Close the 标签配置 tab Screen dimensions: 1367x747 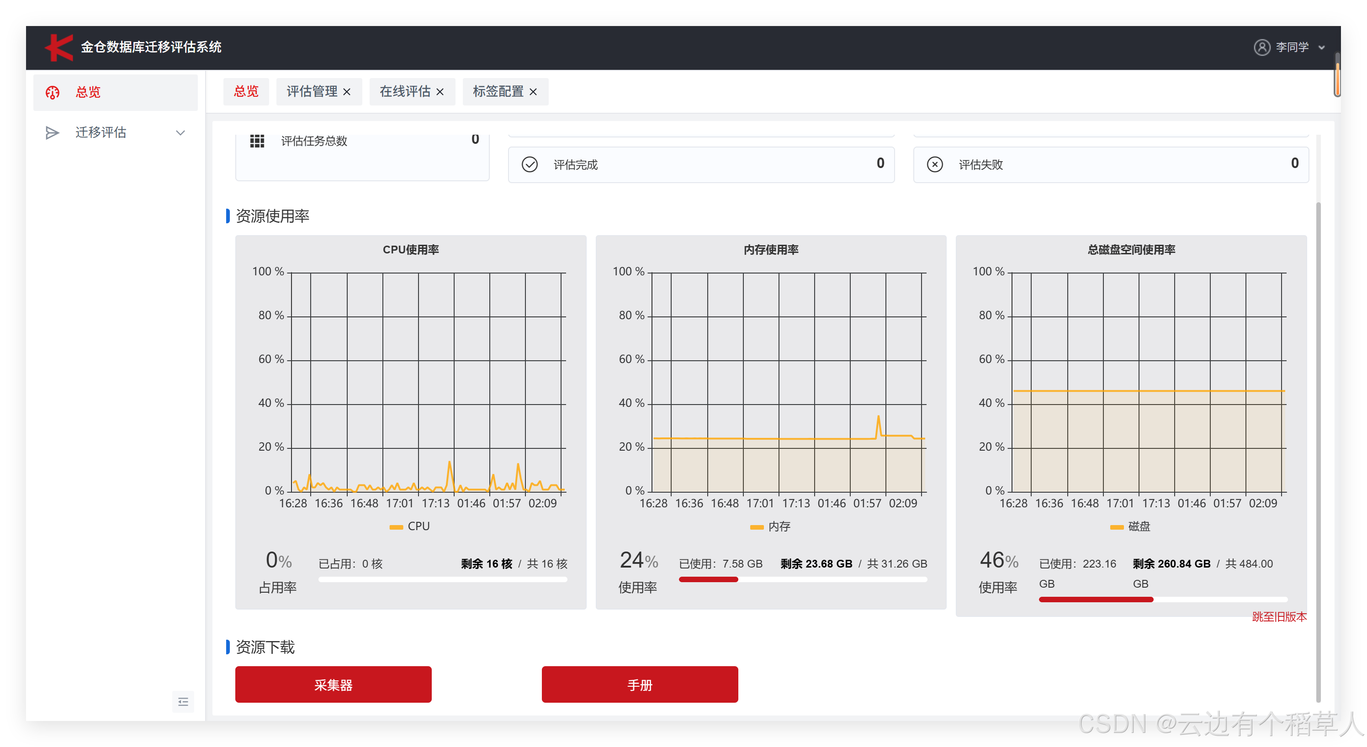coord(533,92)
